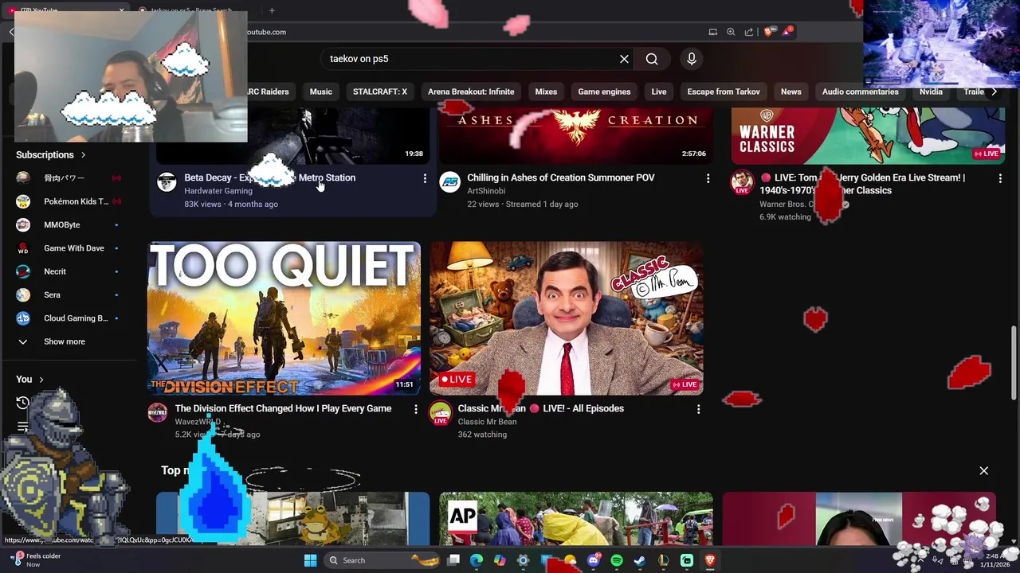Expand Subscriptions section arrow

pyautogui.click(x=83, y=155)
